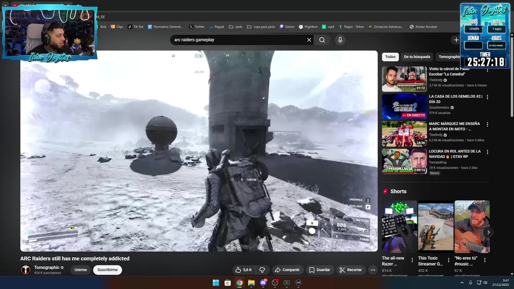This screenshot has height=289, width=514.
Task: Open options for All-new Razer short
Action: coord(412,260)
